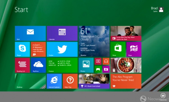Open the Weather tile for Washington D.C.
The image size is (169, 102).
(94, 41)
